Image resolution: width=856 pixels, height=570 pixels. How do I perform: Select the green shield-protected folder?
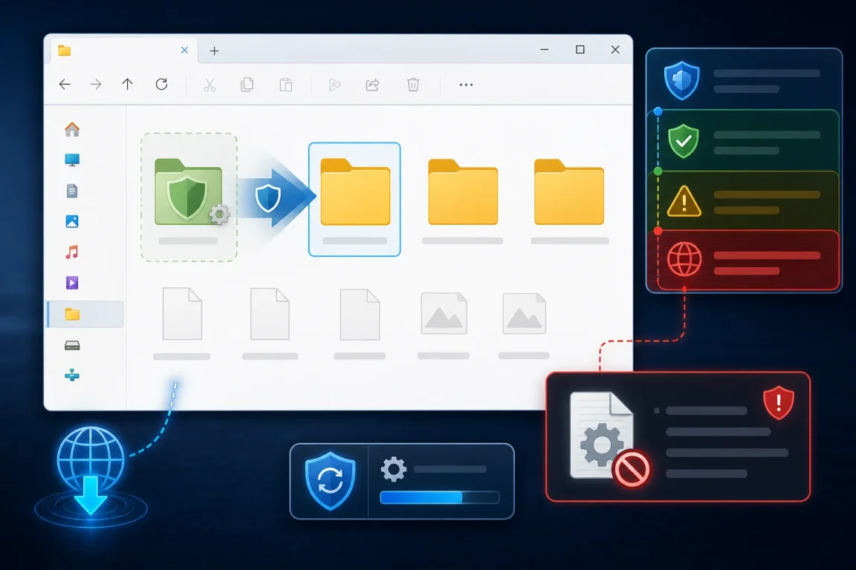tap(189, 197)
